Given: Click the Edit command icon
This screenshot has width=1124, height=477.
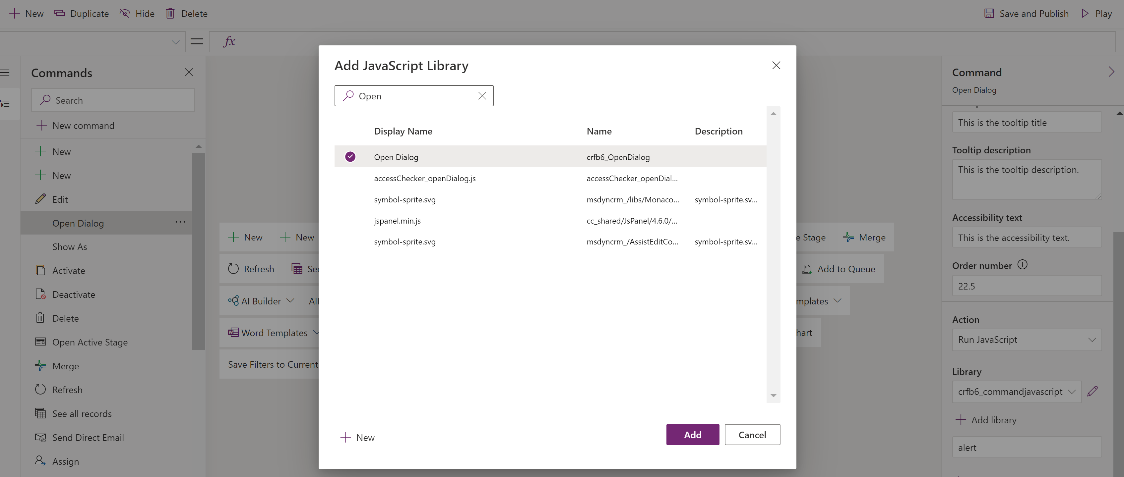Looking at the screenshot, I should pyautogui.click(x=41, y=198).
